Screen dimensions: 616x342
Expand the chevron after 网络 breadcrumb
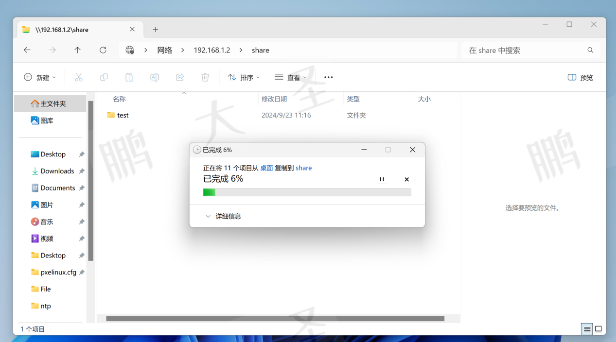pyautogui.click(x=183, y=50)
